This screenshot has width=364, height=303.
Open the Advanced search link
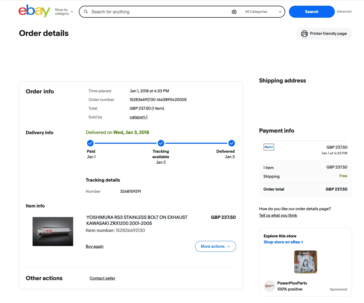pos(344,11)
